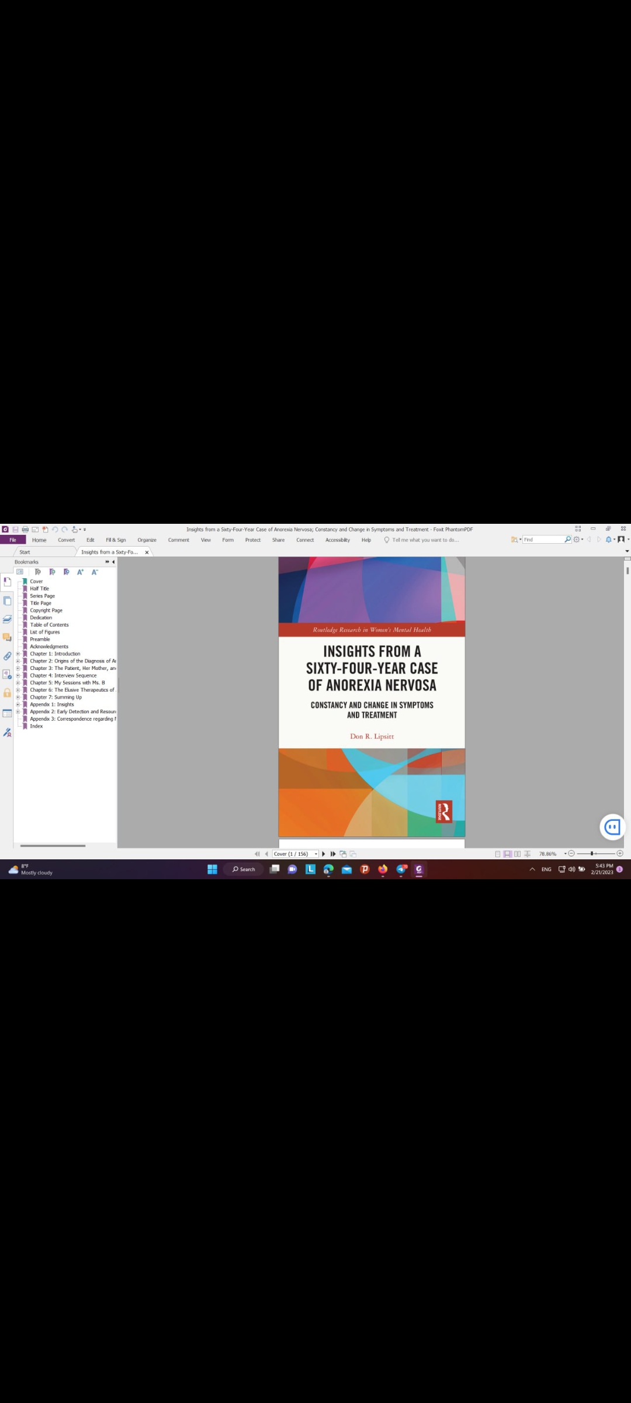
Task: Open the Security lock panel icon
Action: tap(7, 693)
